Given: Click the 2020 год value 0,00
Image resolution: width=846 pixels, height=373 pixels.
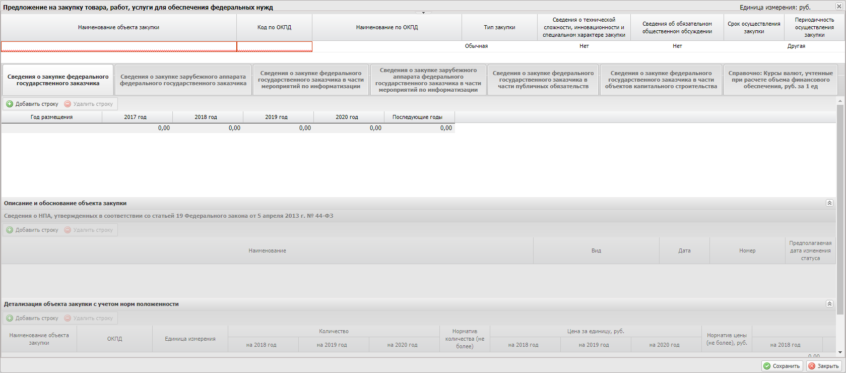Looking at the screenshot, I should coord(349,128).
